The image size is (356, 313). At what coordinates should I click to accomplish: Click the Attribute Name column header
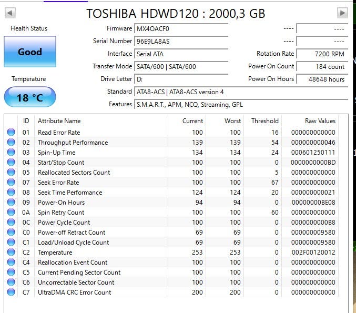[x=59, y=121]
